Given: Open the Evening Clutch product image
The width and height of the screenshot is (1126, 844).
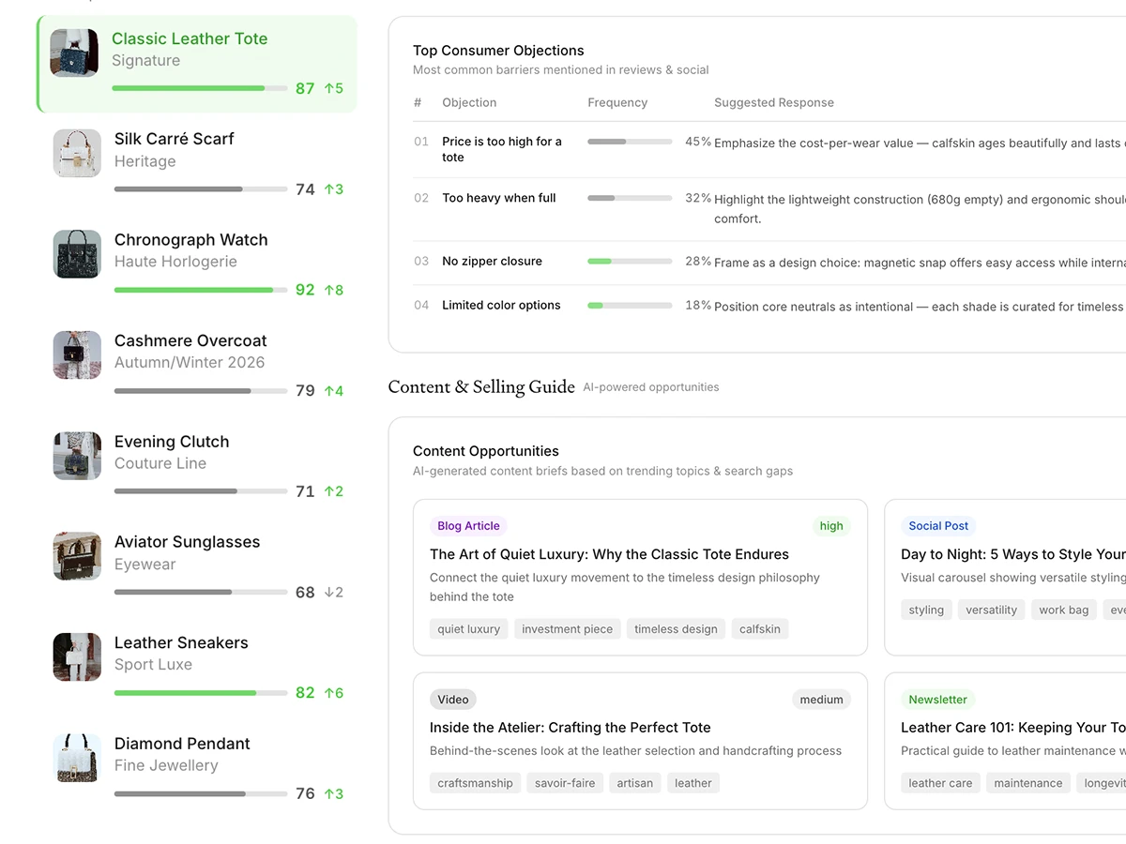Looking at the screenshot, I should 77,456.
